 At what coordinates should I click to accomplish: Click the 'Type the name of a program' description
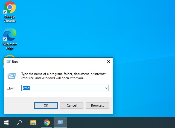click(x=63, y=76)
